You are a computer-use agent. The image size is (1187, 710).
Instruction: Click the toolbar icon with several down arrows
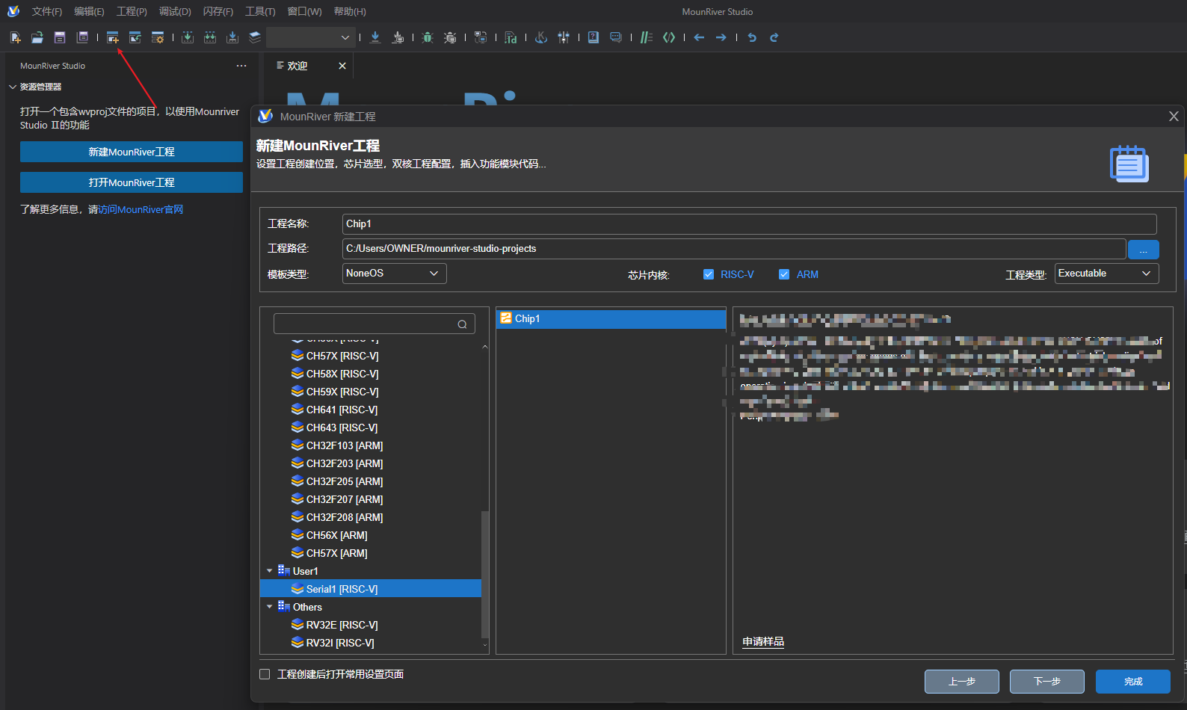click(210, 37)
